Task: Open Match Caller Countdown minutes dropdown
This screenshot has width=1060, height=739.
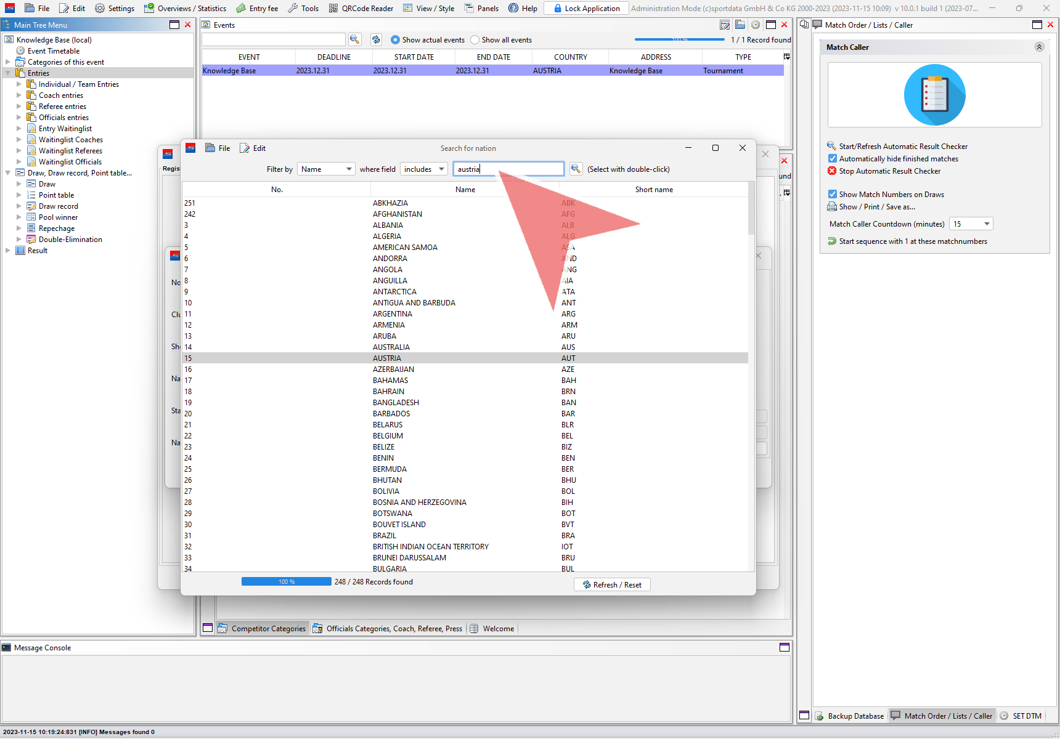Action: [x=971, y=224]
